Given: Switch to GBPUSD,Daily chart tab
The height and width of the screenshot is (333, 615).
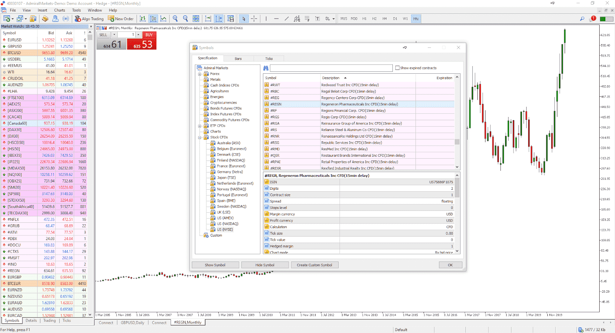Looking at the screenshot, I should (x=133, y=323).
